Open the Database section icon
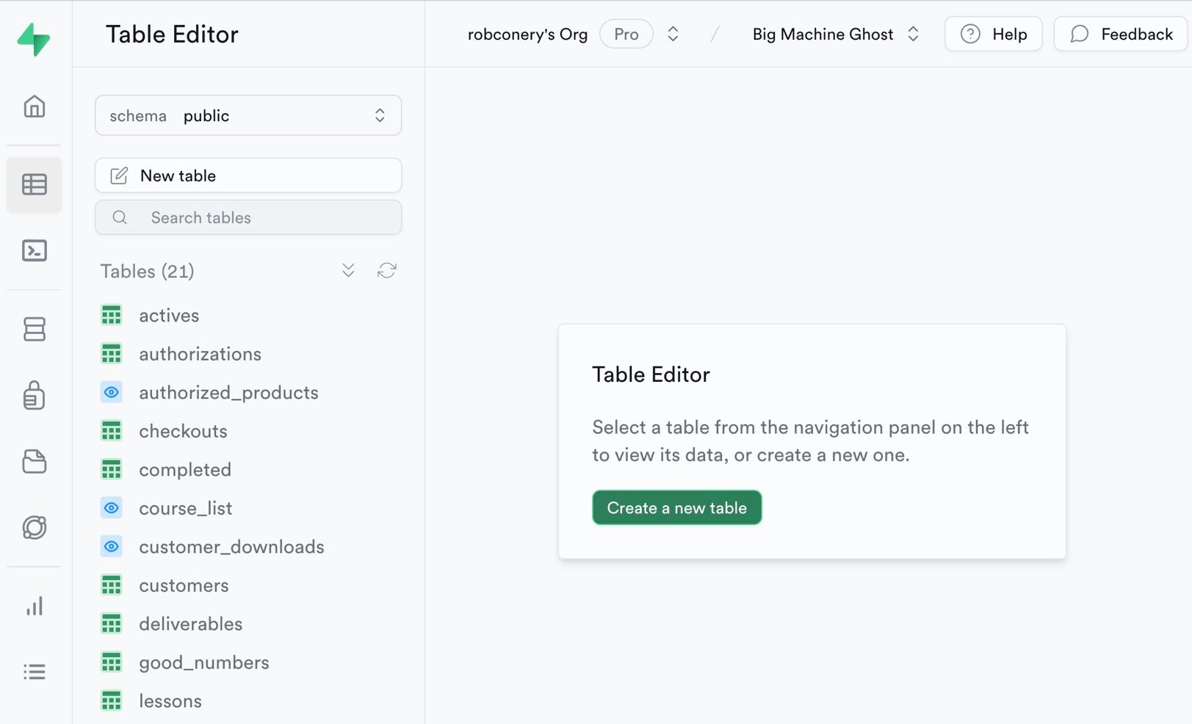The width and height of the screenshot is (1192, 724). (x=35, y=329)
